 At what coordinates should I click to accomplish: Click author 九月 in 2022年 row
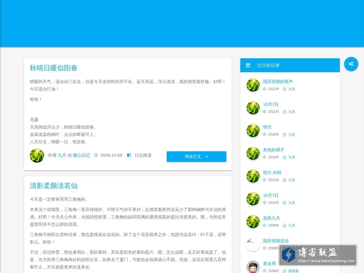(292, 89)
